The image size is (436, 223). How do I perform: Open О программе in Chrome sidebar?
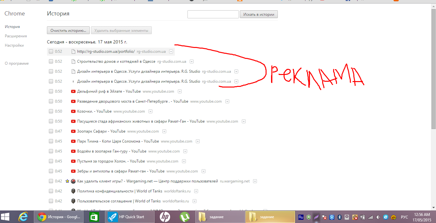17,63
